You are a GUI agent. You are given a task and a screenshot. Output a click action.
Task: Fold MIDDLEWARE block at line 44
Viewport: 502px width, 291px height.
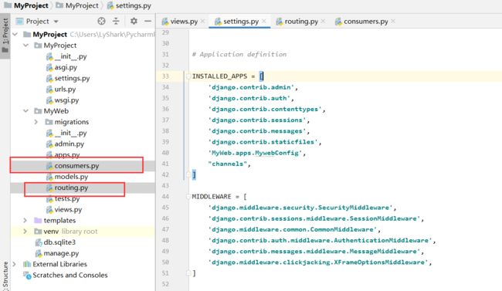click(x=188, y=197)
